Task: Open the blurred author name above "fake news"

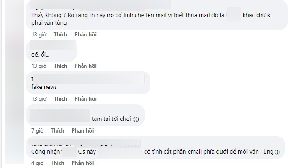Action: 88,79
